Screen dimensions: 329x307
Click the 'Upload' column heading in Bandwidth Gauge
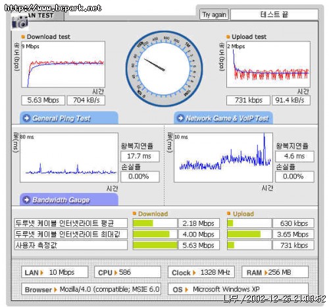(x=243, y=213)
